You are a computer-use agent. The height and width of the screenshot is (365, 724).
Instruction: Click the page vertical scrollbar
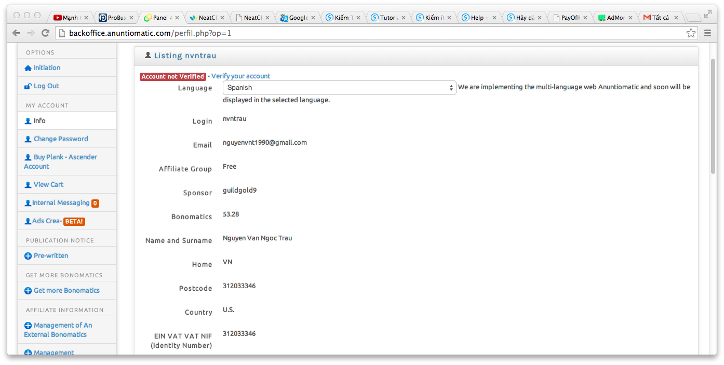[x=713, y=116]
